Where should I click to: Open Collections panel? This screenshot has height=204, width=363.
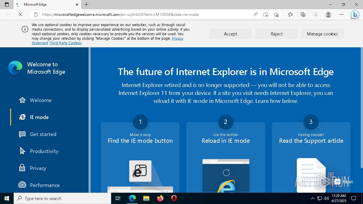coord(303,14)
